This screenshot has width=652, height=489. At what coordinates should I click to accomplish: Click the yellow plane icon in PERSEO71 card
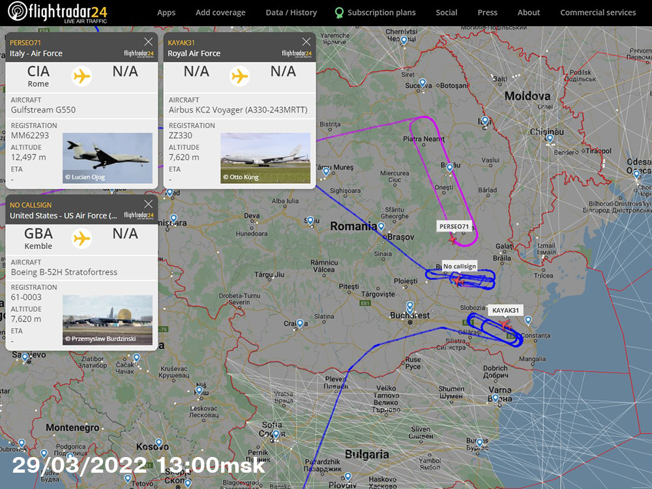[x=82, y=76]
